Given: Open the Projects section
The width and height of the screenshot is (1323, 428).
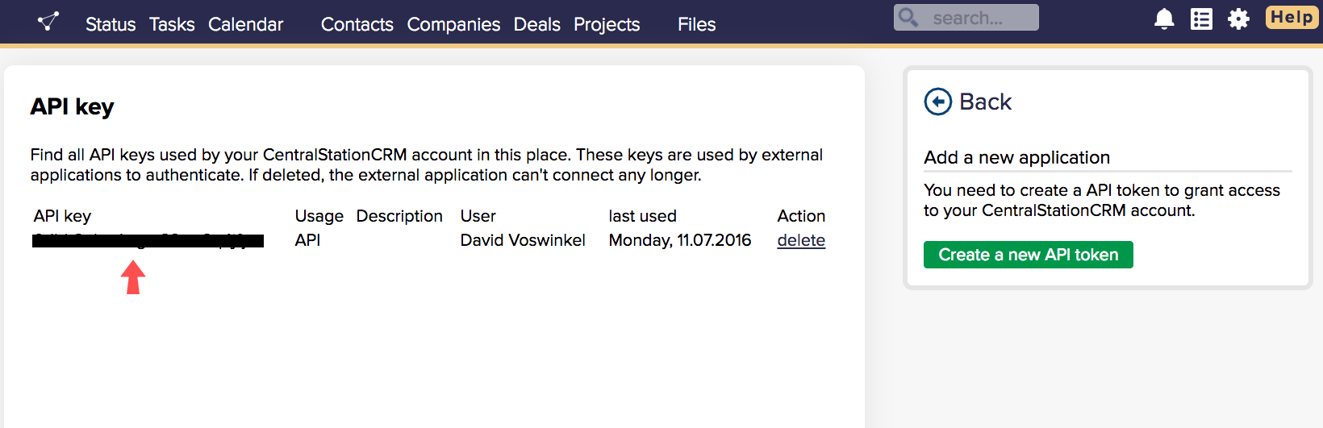Looking at the screenshot, I should pos(607,24).
